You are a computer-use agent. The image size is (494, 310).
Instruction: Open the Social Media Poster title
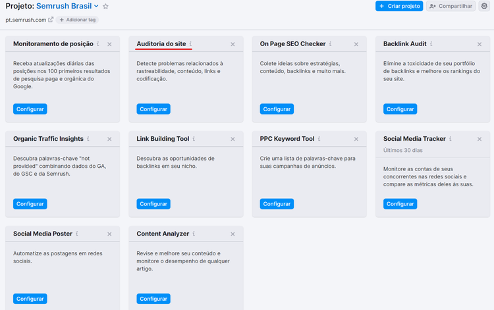[43, 234]
